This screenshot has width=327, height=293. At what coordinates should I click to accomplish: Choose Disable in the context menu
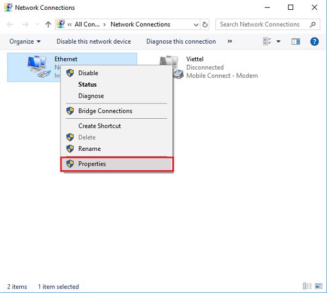88,73
